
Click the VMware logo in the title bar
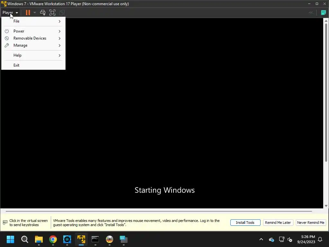point(4,4)
